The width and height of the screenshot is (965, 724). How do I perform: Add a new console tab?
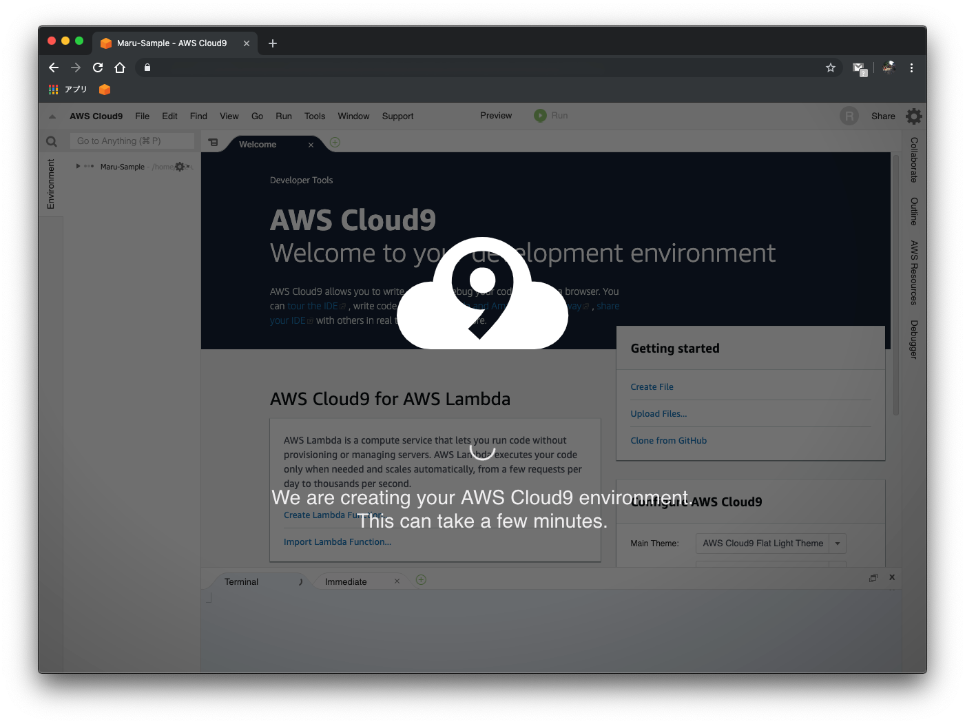[421, 580]
